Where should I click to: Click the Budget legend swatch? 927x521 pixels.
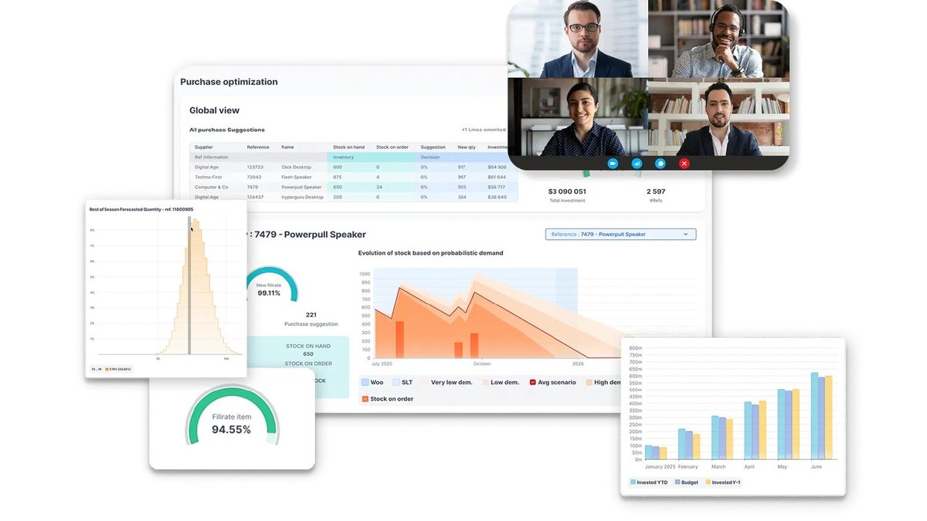[677, 482]
